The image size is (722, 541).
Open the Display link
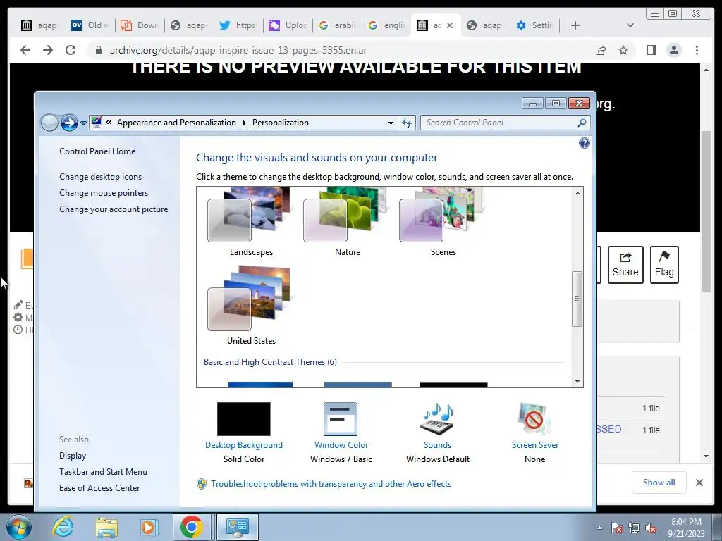(x=73, y=456)
